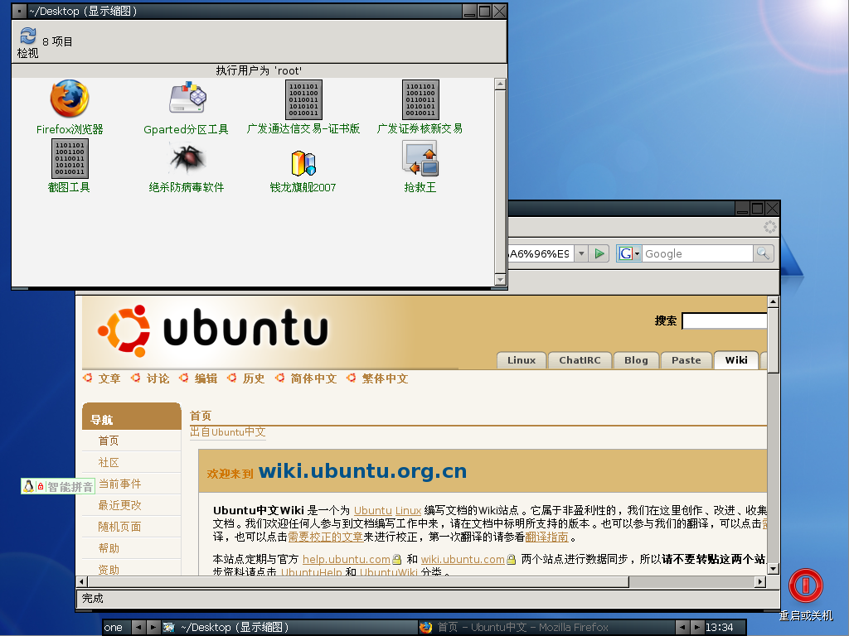Open the 翻译指南 link

point(547,537)
